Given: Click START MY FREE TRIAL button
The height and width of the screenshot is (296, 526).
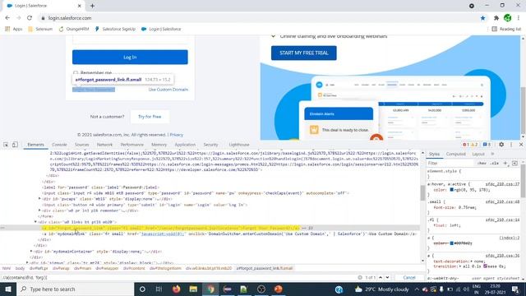Looking at the screenshot, I should (x=303, y=53).
